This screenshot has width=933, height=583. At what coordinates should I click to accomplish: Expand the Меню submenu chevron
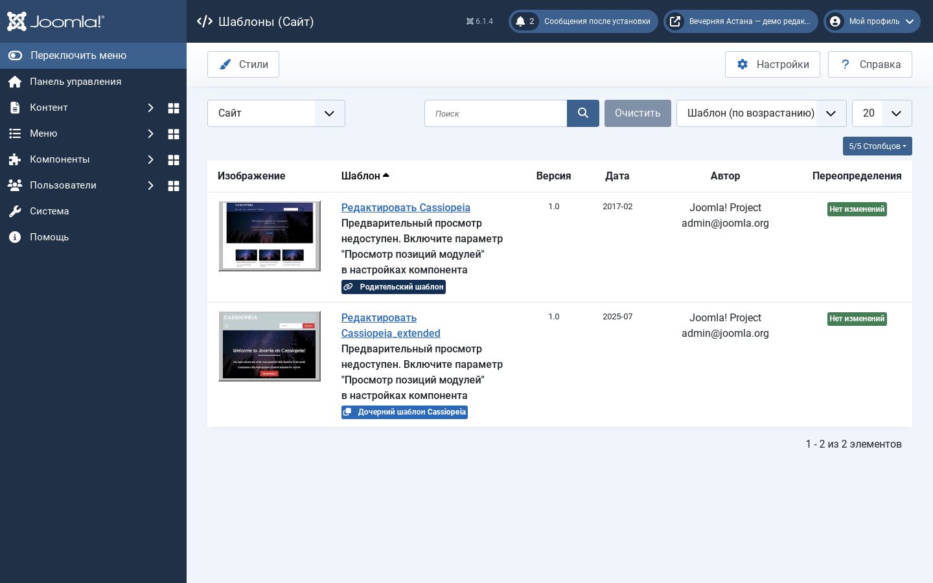tap(150, 133)
